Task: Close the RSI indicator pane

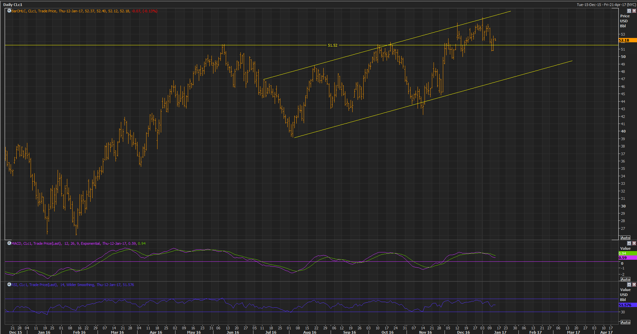Action: 634,285
